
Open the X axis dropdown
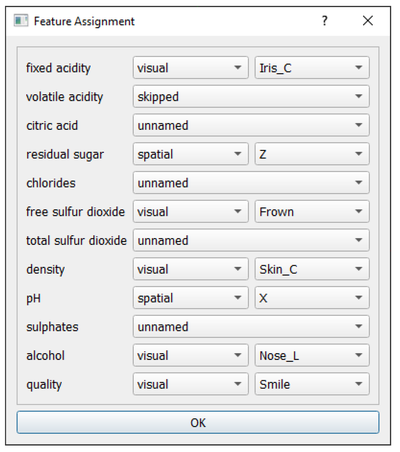tap(312, 298)
